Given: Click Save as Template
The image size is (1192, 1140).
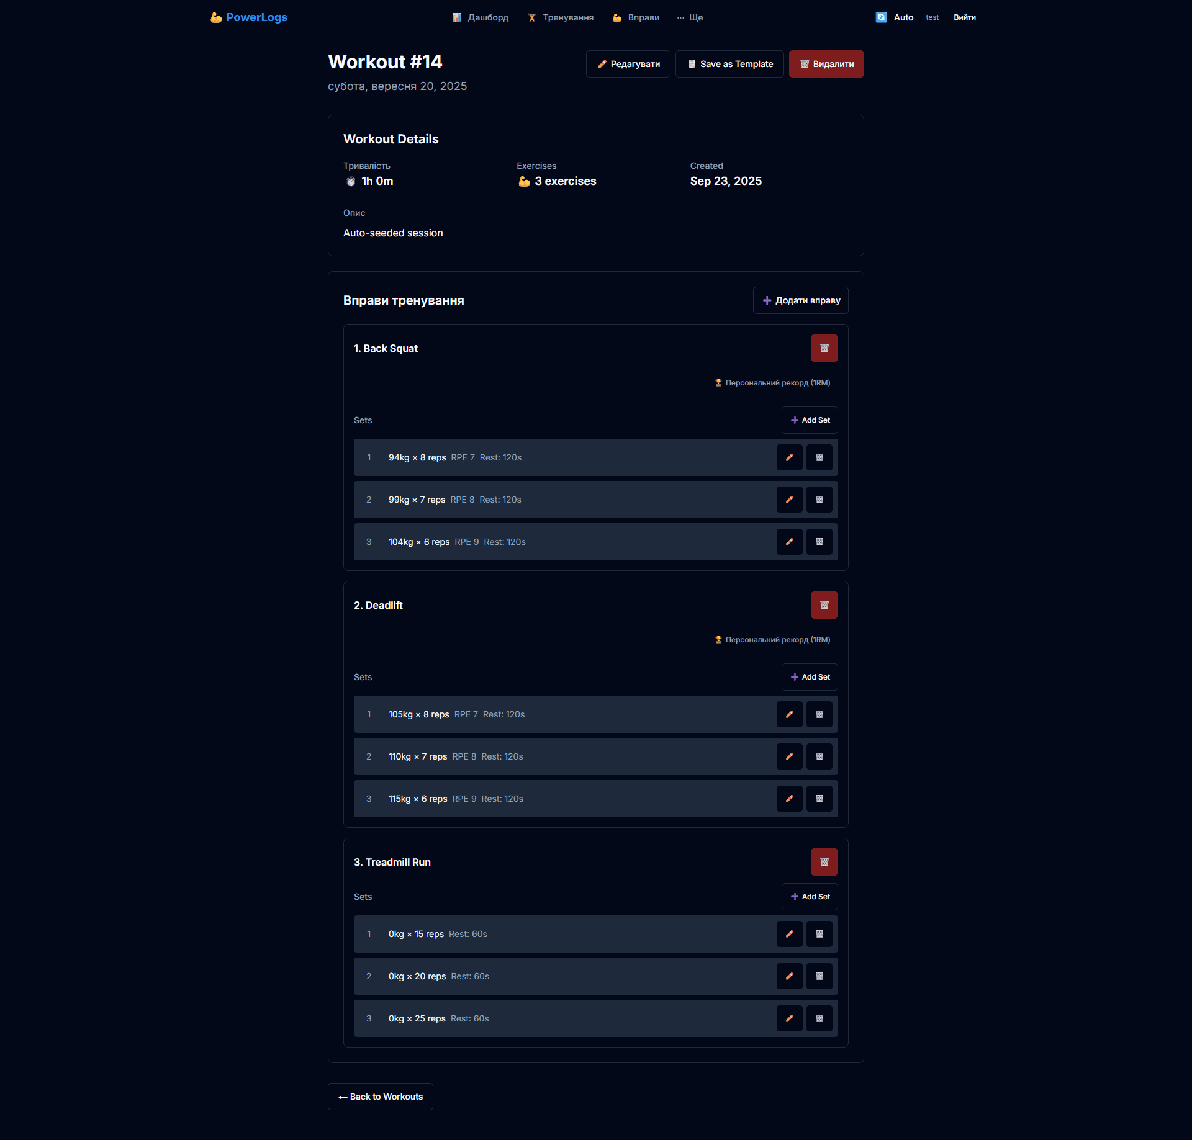Looking at the screenshot, I should coord(729,64).
